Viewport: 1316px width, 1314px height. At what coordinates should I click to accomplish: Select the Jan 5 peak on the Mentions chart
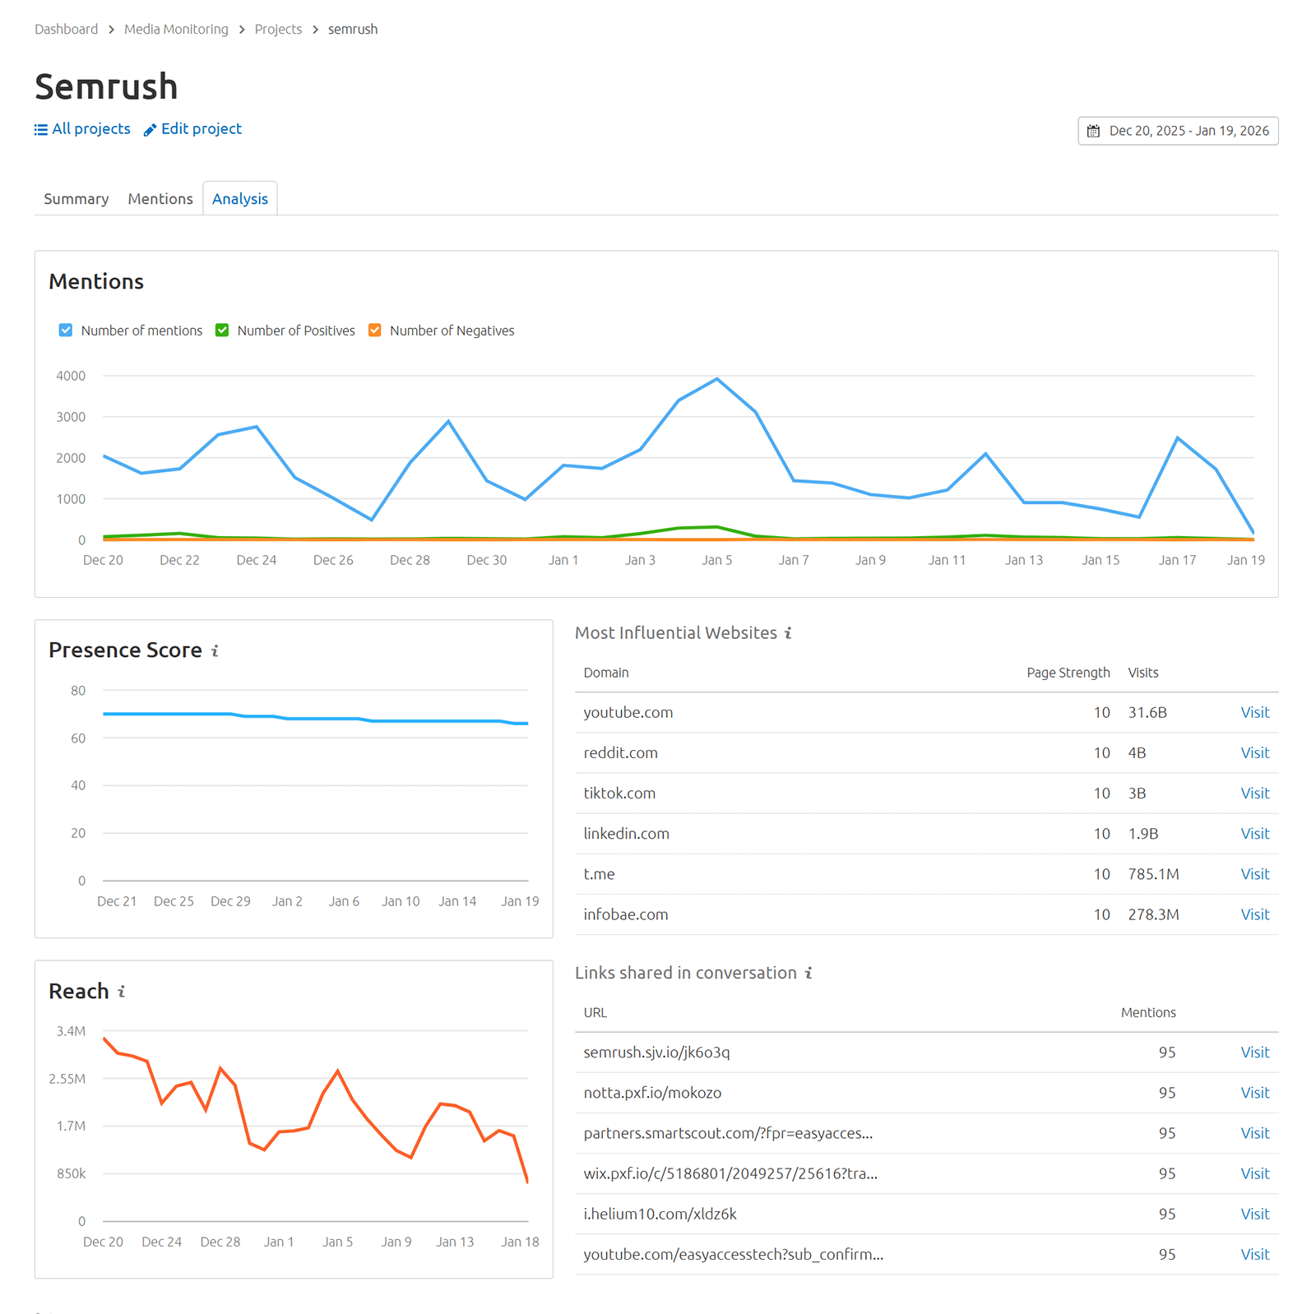pyautogui.click(x=717, y=378)
